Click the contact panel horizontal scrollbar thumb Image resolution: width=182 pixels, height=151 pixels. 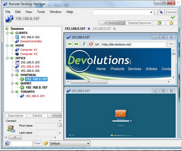(x=15, y=137)
